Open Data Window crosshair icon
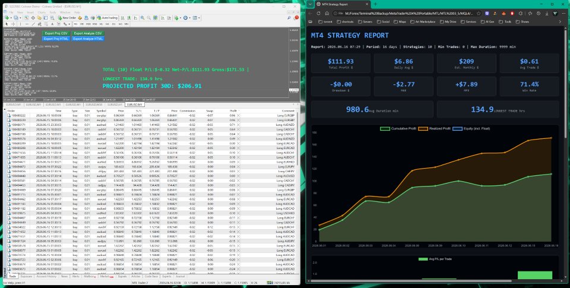The width and height of the screenshot is (570, 288). [33, 18]
